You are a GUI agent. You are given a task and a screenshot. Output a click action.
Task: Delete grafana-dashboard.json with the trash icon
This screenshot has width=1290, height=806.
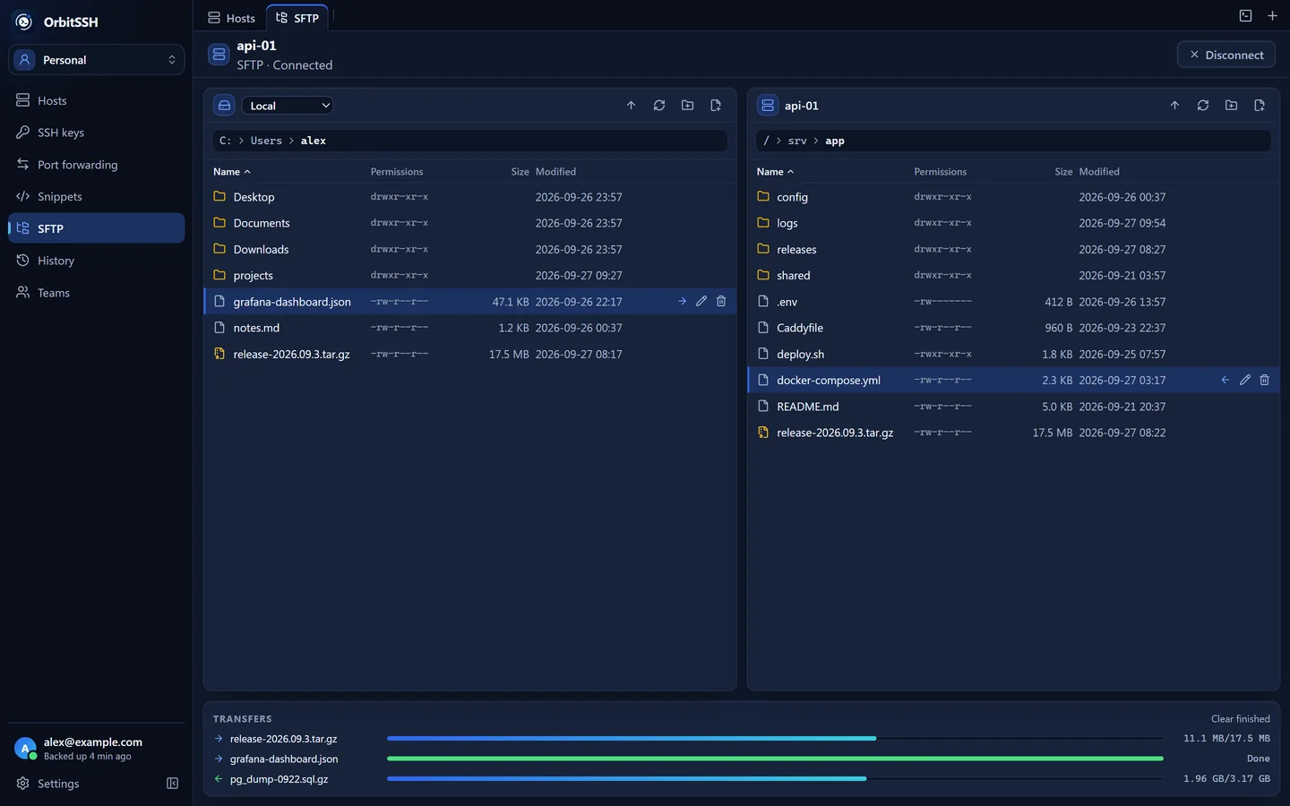(721, 302)
